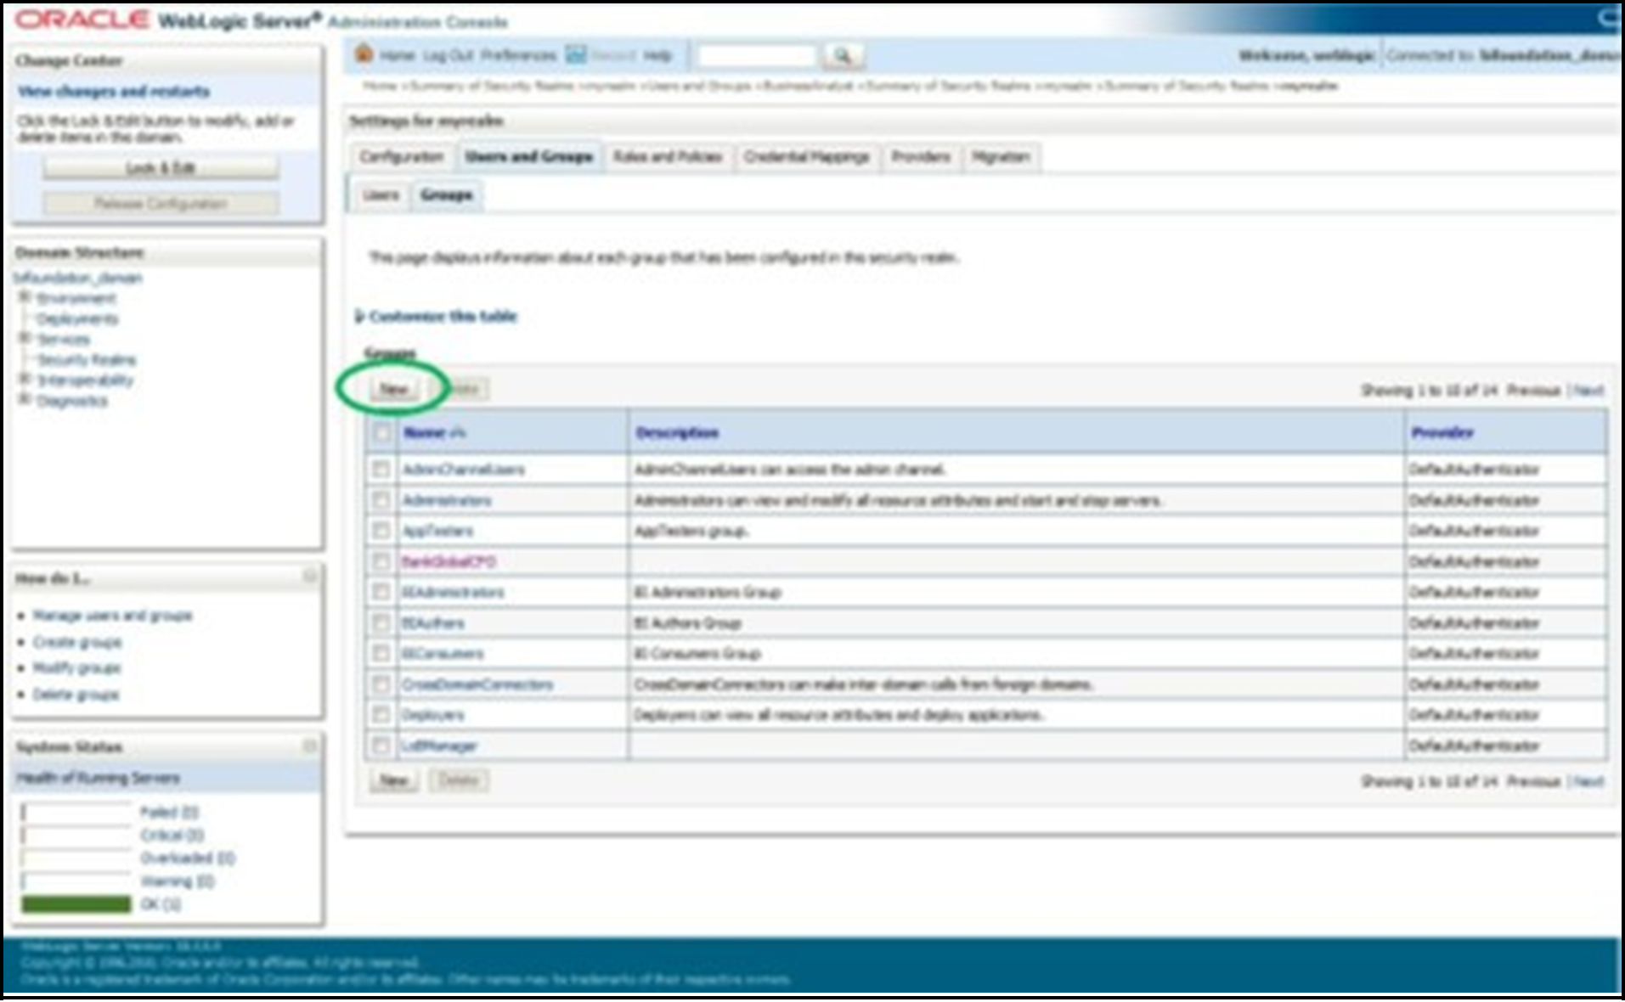Screen dimensions: 1625x1002
Task: Open Preferences in top toolbar
Action: coord(518,56)
